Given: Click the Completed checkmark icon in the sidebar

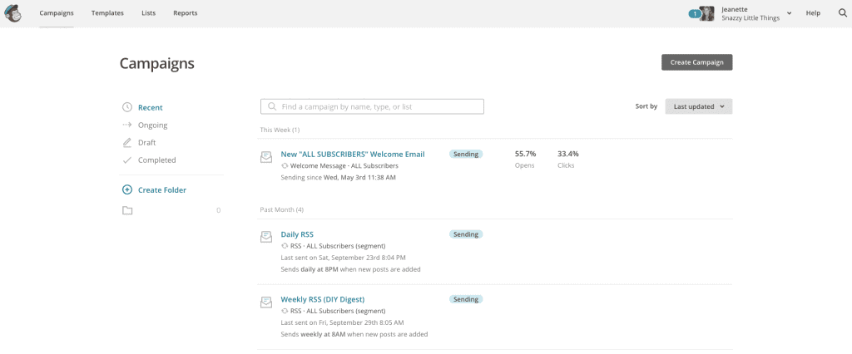Looking at the screenshot, I should pyautogui.click(x=127, y=160).
